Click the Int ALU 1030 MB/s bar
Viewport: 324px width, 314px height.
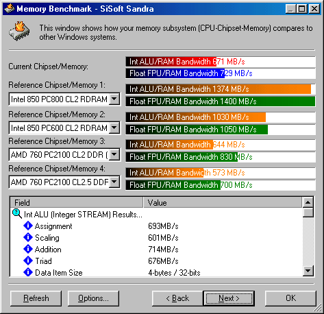221,117
